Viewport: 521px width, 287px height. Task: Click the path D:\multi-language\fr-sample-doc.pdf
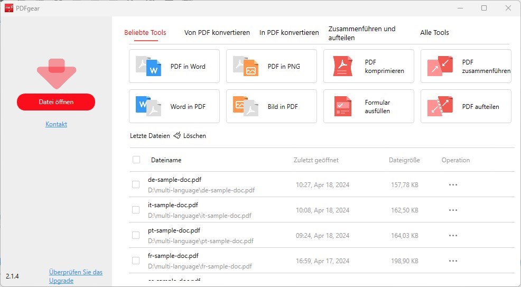[200, 266]
